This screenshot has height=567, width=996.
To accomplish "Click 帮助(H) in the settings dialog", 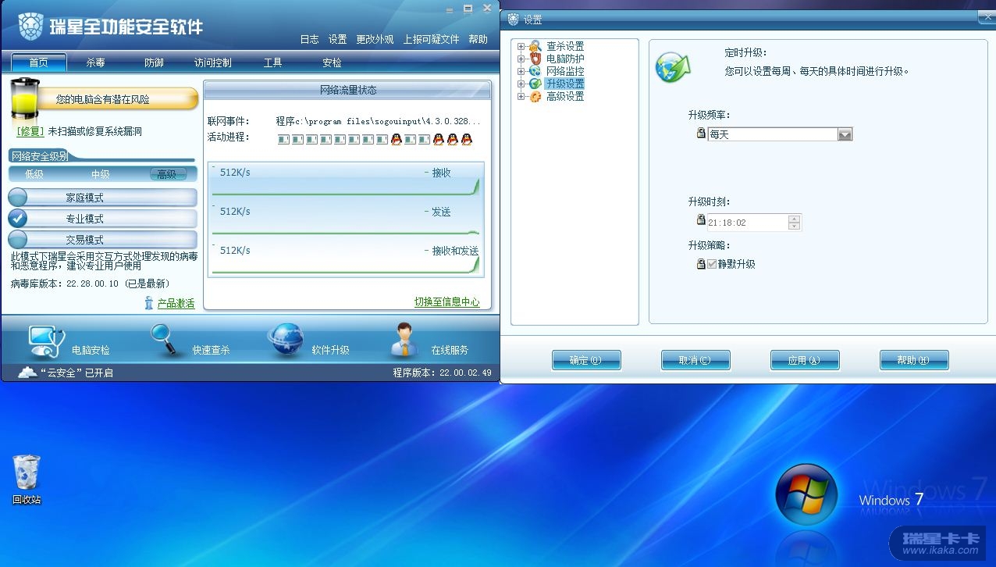I will pyautogui.click(x=914, y=360).
